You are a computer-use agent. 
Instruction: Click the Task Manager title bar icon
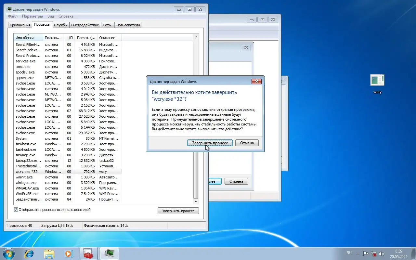point(9,9)
